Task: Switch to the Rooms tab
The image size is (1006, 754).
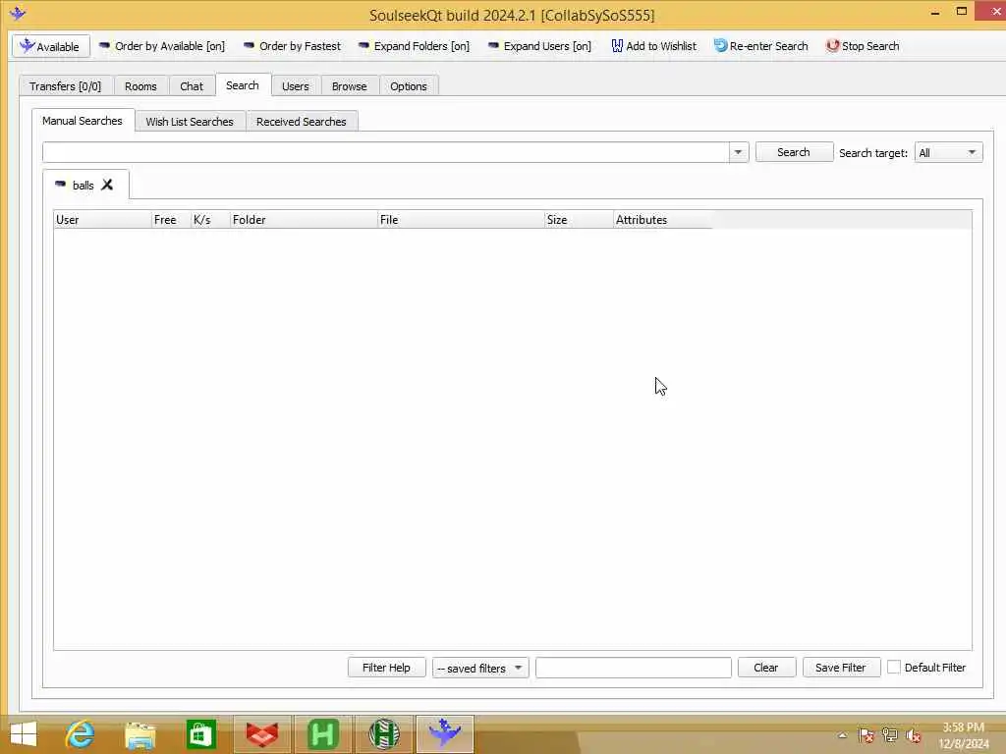Action: pyautogui.click(x=140, y=86)
